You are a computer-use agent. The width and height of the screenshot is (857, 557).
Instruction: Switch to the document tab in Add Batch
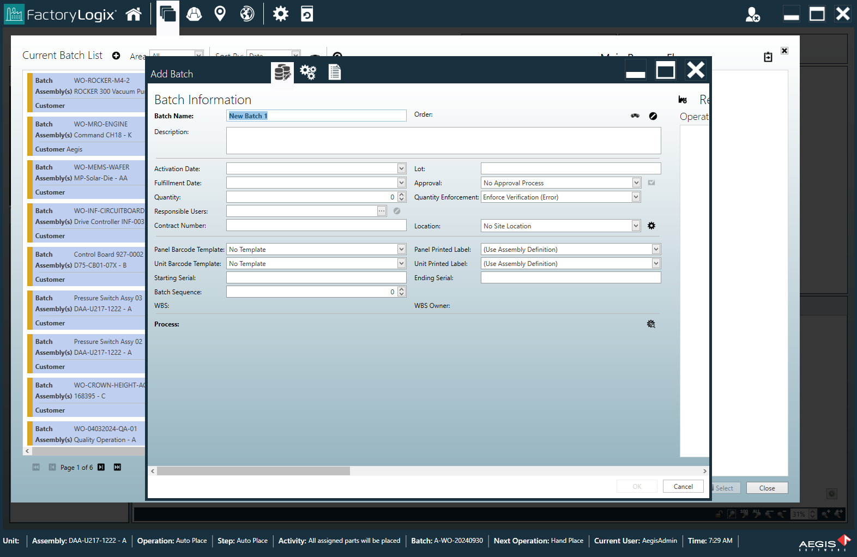pos(334,72)
